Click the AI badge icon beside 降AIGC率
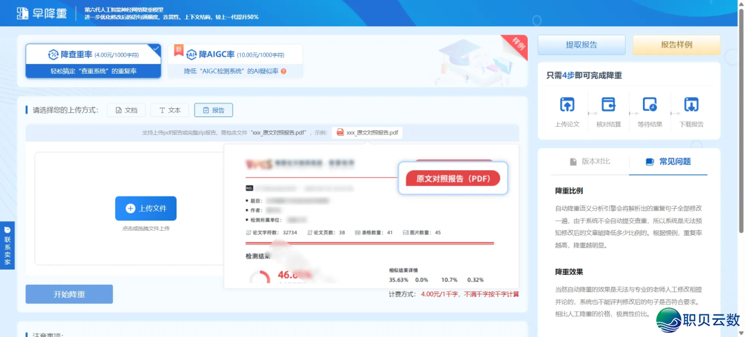Screen dimensions: 745x337 [192, 54]
